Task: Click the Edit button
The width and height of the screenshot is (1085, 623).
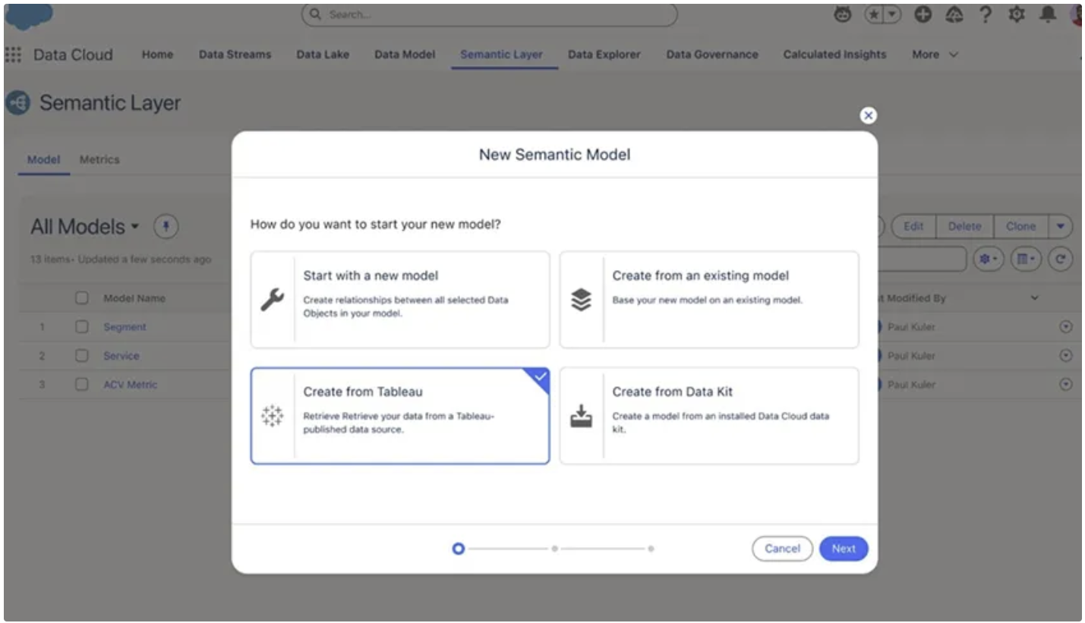Action: 913,226
